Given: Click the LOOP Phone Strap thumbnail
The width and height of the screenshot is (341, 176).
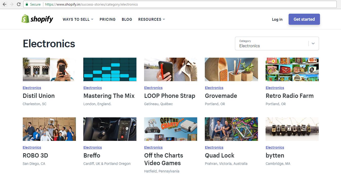Looking at the screenshot, I should [171, 69].
